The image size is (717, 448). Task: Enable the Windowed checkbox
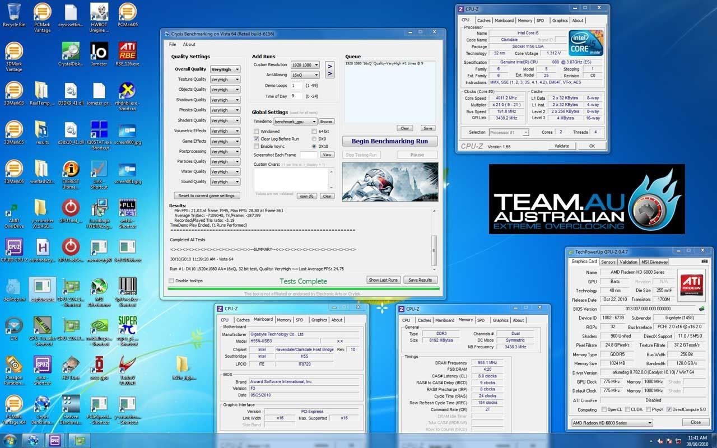(256, 132)
